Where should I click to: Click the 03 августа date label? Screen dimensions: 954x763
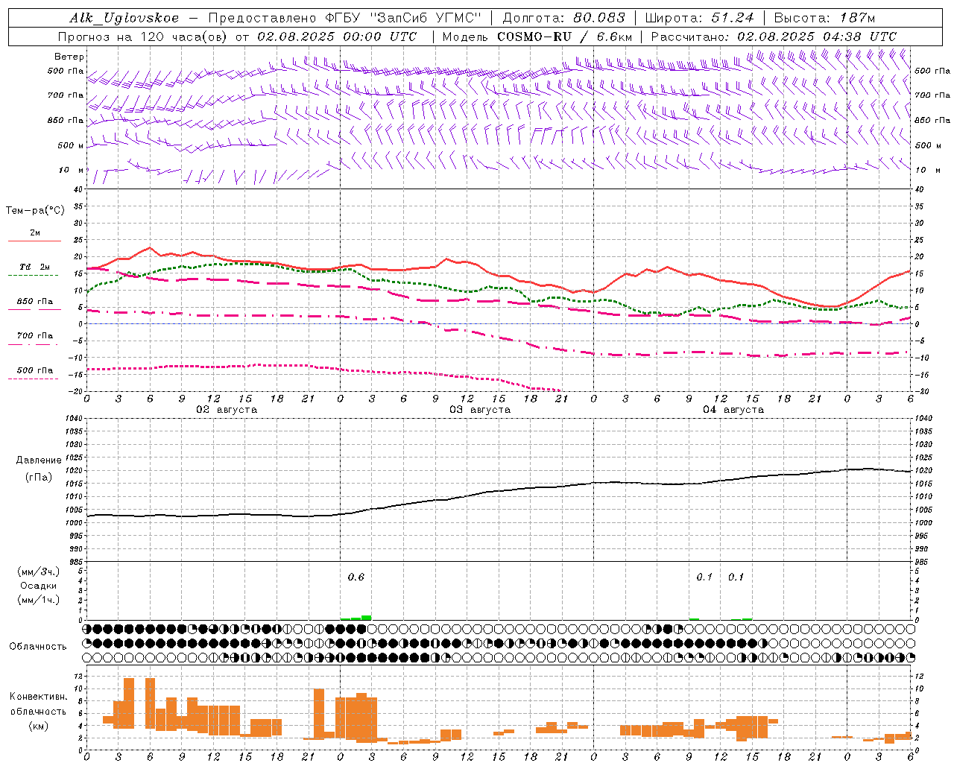coord(480,410)
